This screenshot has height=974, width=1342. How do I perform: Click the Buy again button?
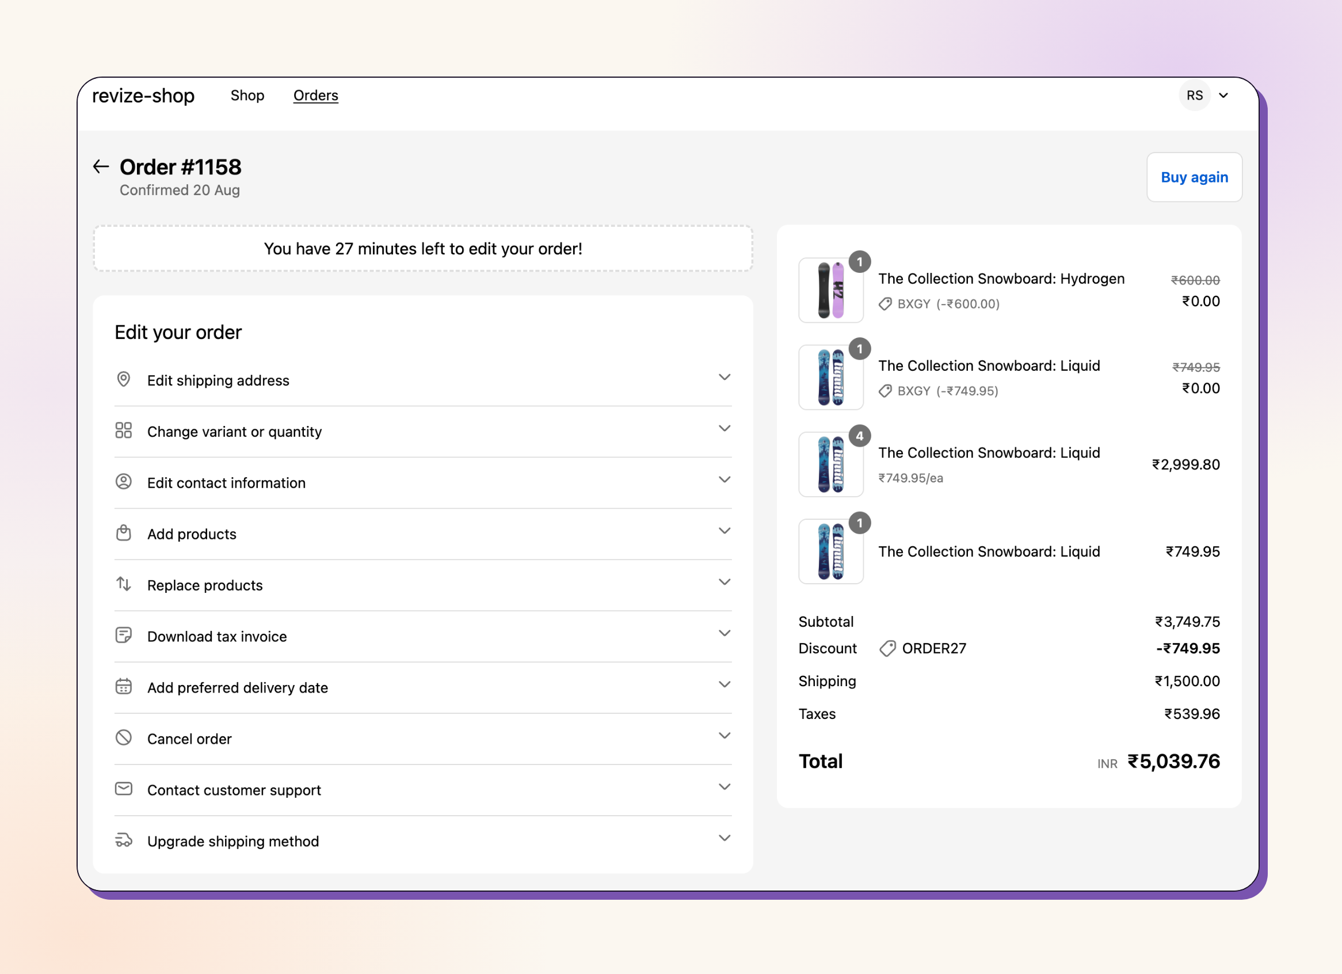[1195, 177]
